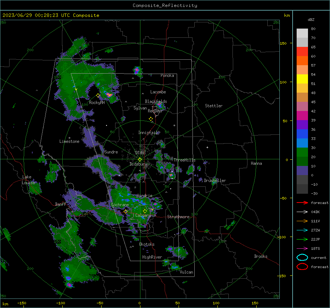Click the -30 dBZ scale value

click(x=315, y=193)
